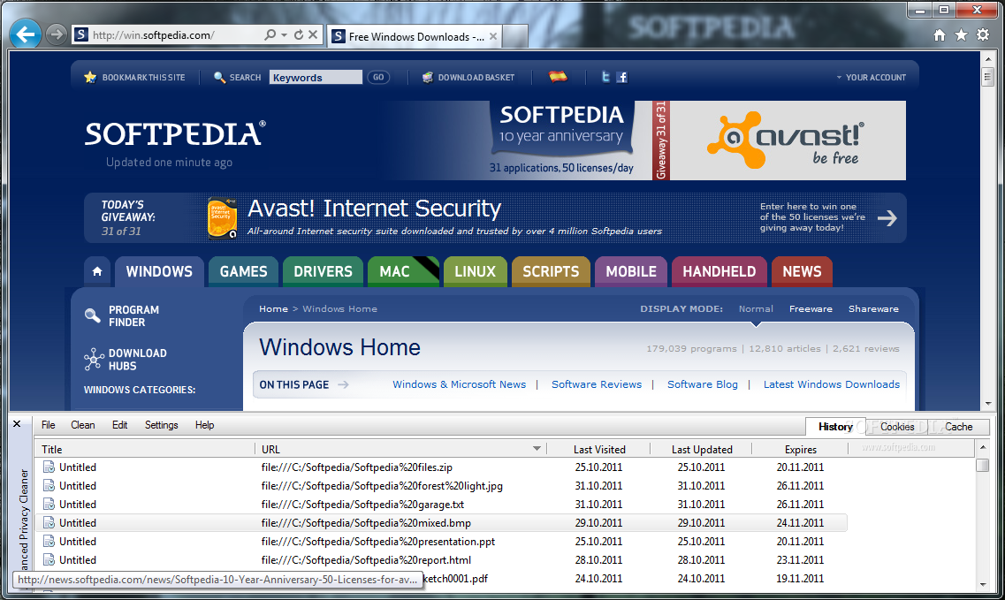Switch to the HANDHELD section tab
This screenshot has width=1005, height=600.
719,271
